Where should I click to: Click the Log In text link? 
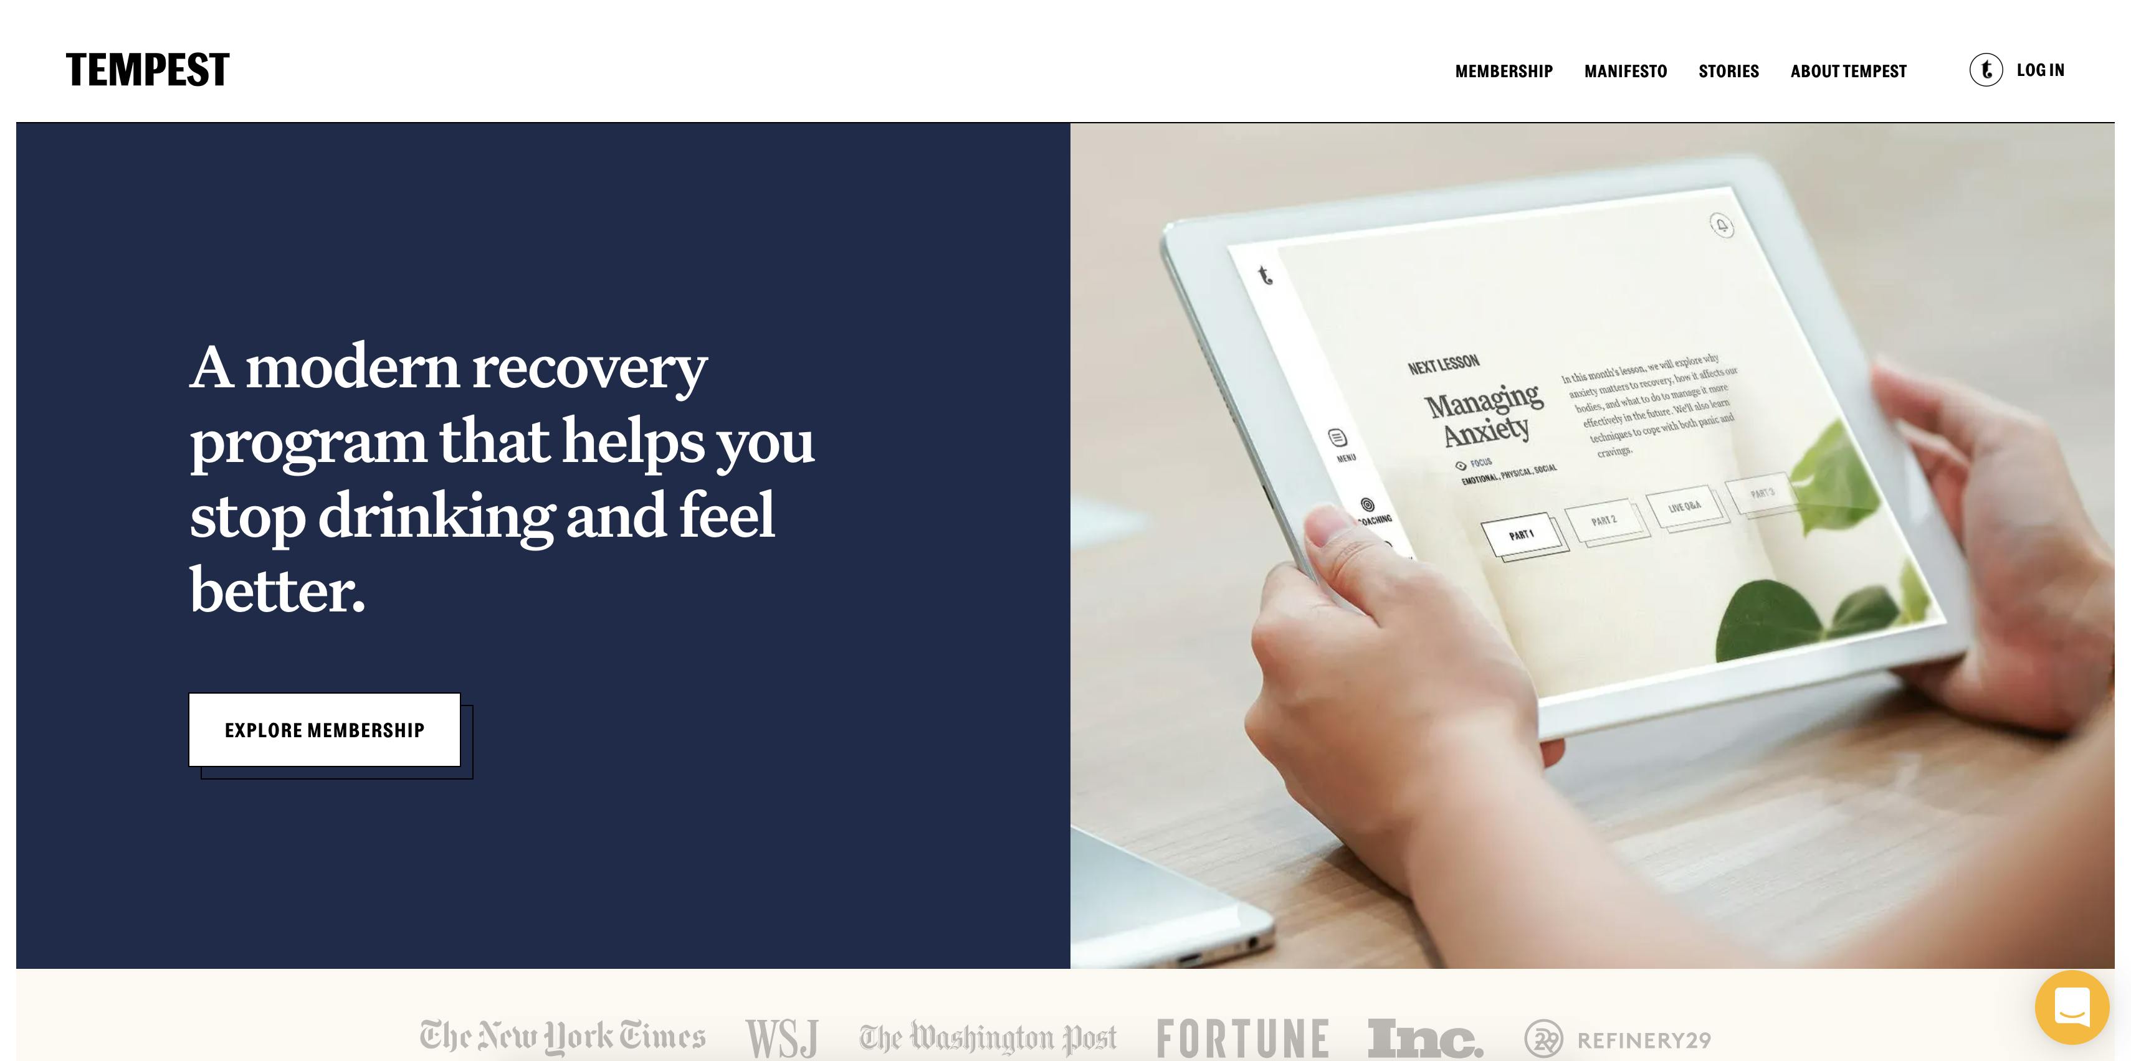(2041, 69)
